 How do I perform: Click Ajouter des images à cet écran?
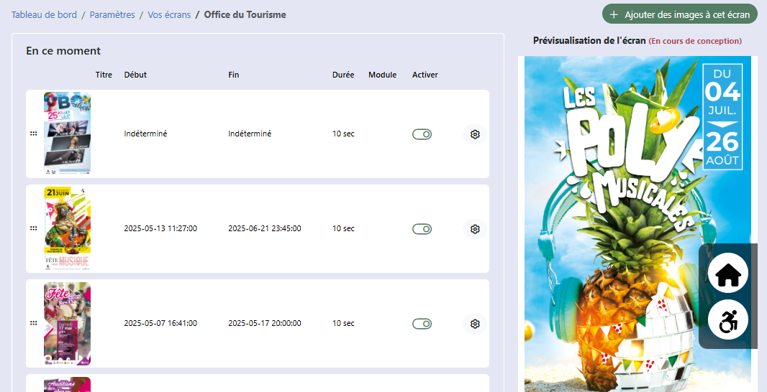tap(679, 14)
